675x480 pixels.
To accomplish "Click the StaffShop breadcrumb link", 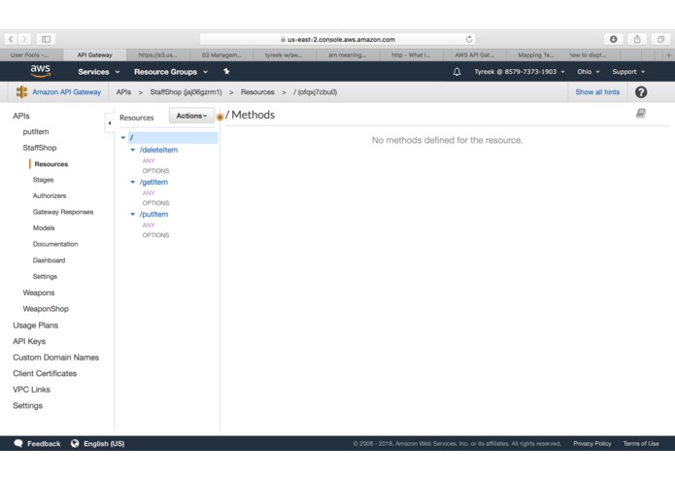I will pos(186,92).
